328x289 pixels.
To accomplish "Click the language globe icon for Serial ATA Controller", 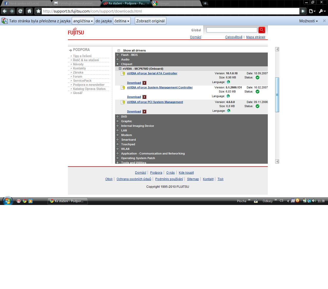I will 228,82.
